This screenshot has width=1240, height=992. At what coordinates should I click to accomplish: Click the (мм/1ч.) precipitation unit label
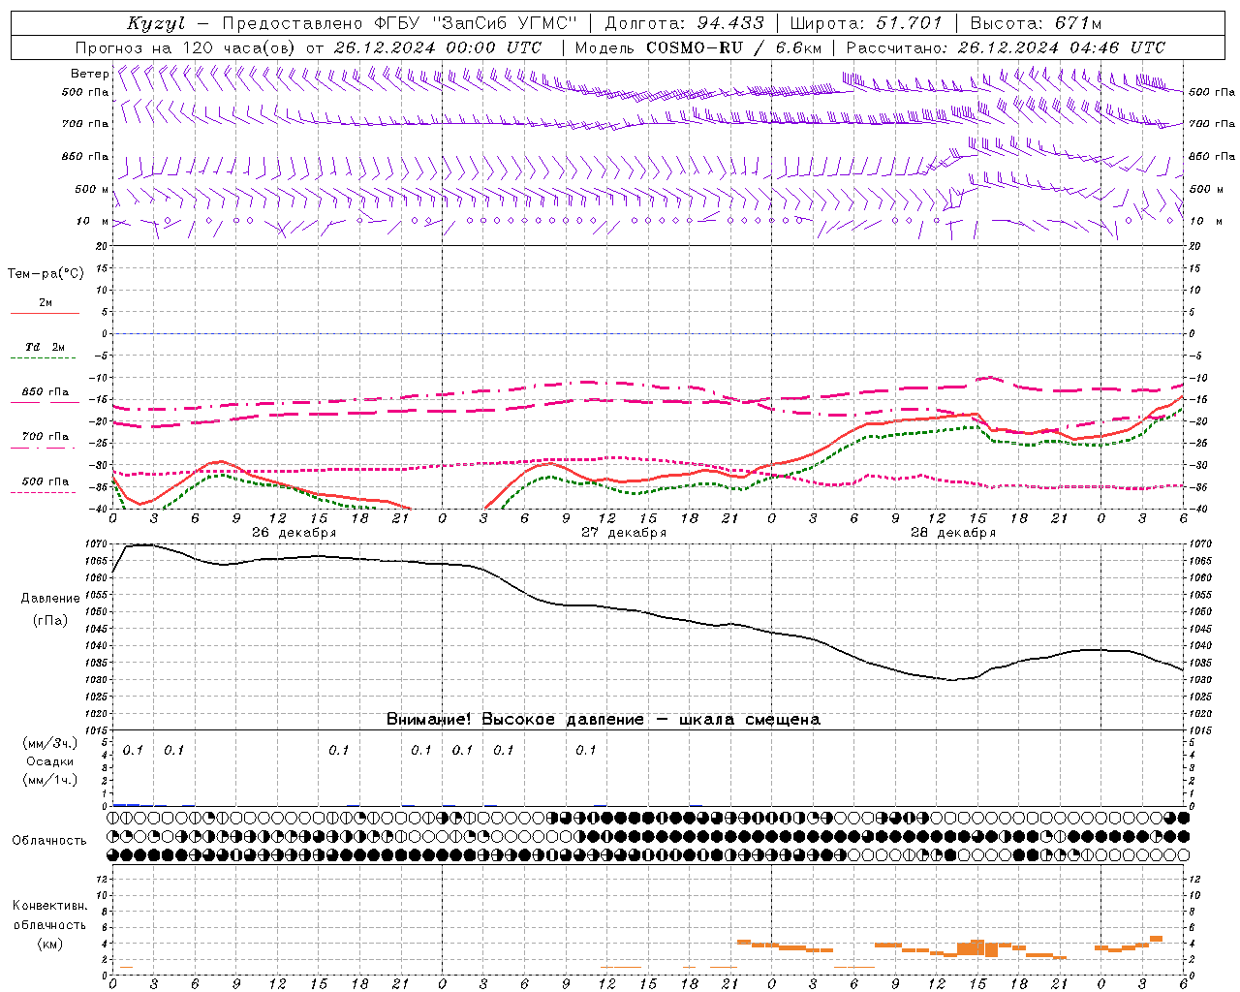click(x=50, y=780)
